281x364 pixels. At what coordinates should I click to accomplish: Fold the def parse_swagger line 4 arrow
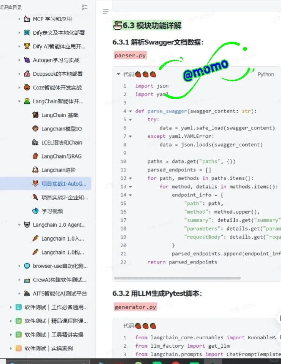(130, 111)
